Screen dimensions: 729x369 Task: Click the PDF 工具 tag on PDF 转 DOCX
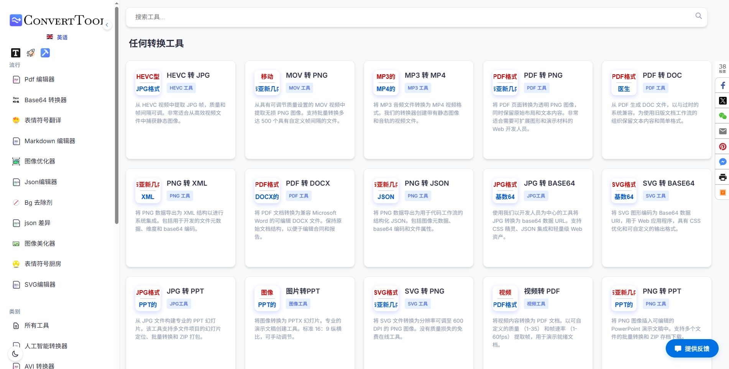pyautogui.click(x=299, y=196)
